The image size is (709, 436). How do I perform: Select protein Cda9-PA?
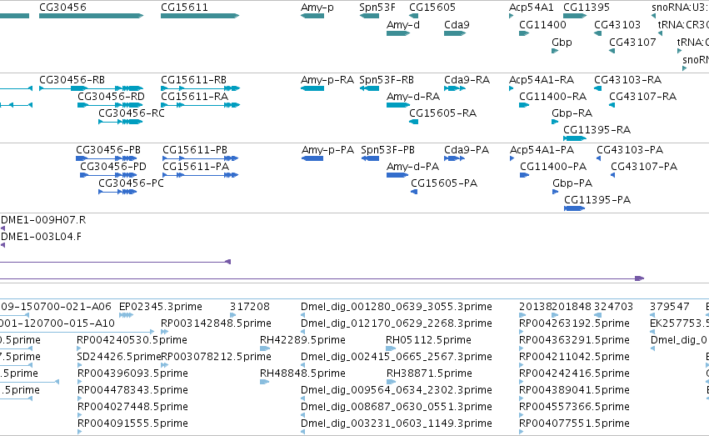[467, 150]
